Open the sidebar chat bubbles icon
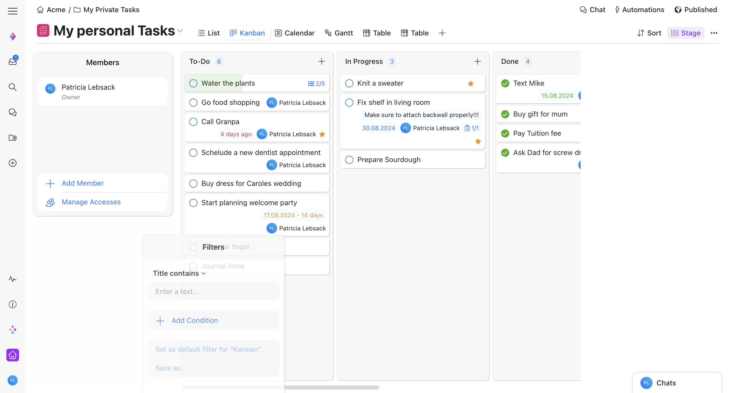 (x=12, y=112)
